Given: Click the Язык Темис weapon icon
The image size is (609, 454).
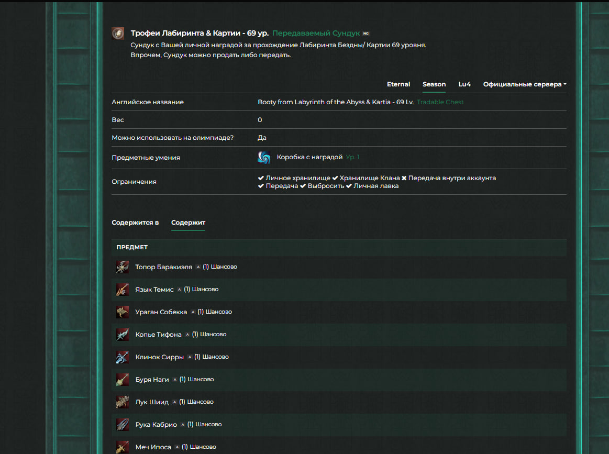Looking at the screenshot, I should click(123, 290).
